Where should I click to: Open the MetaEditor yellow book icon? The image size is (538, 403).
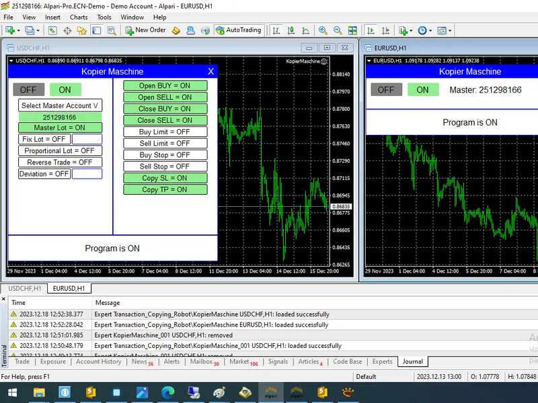coord(176,30)
